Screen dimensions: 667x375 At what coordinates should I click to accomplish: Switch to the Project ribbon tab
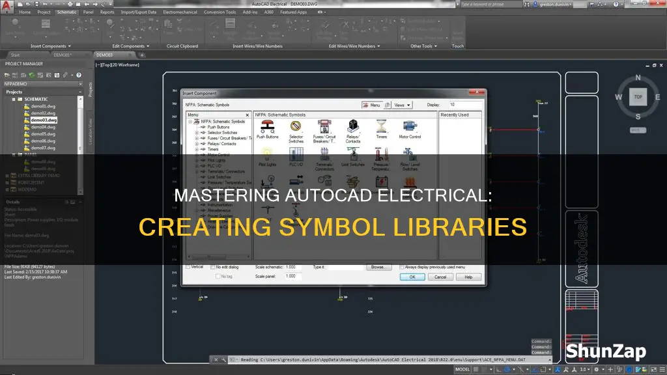point(44,12)
